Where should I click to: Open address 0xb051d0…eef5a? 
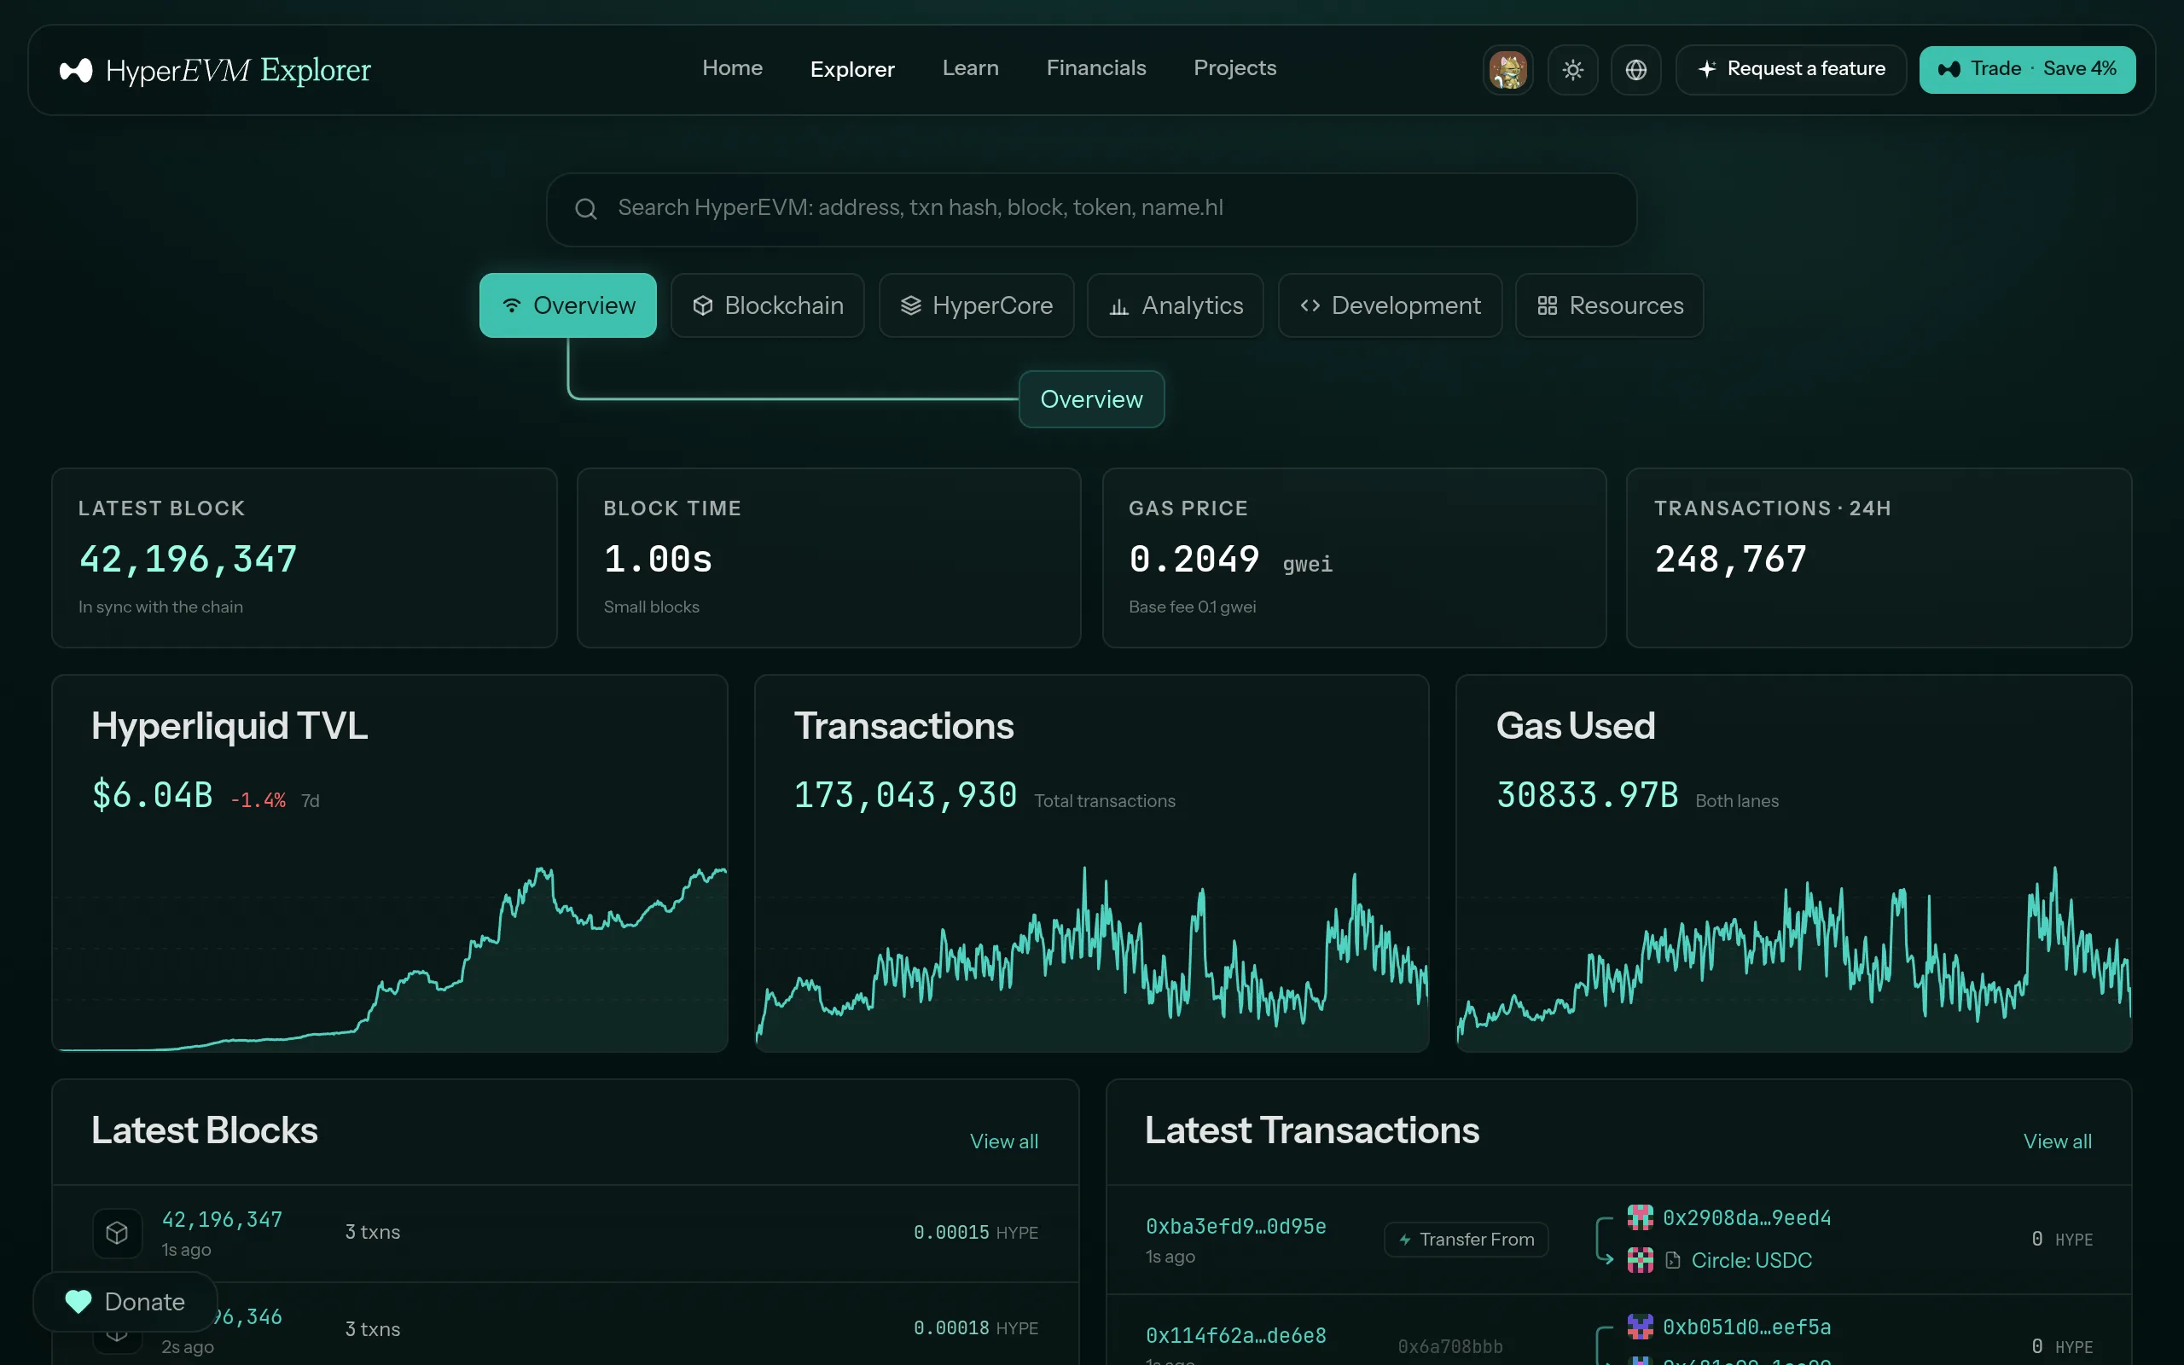point(1746,1327)
